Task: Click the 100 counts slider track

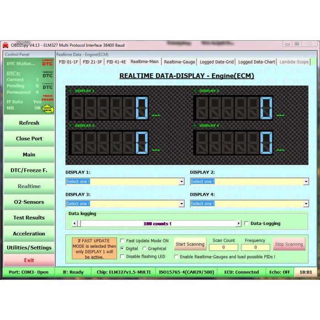Action: [x=157, y=224]
